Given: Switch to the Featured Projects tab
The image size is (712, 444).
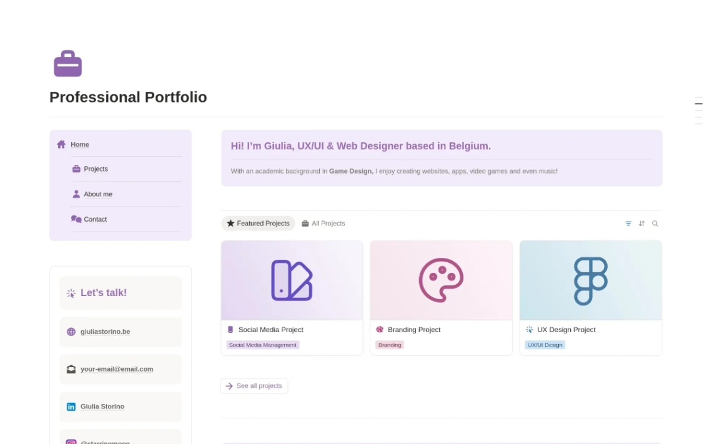Looking at the screenshot, I should (x=258, y=224).
